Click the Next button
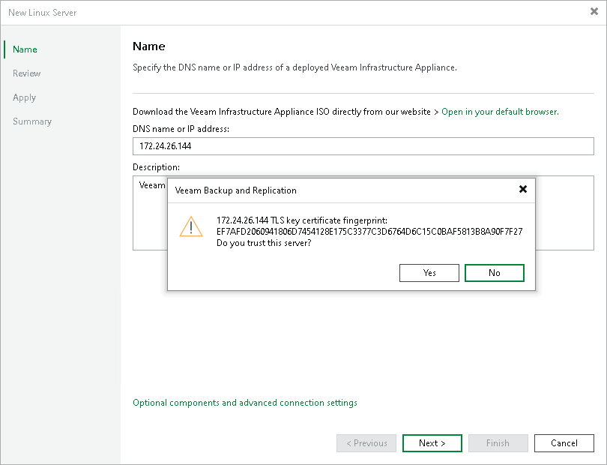This screenshot has width=607, height=465. point(432,442)
